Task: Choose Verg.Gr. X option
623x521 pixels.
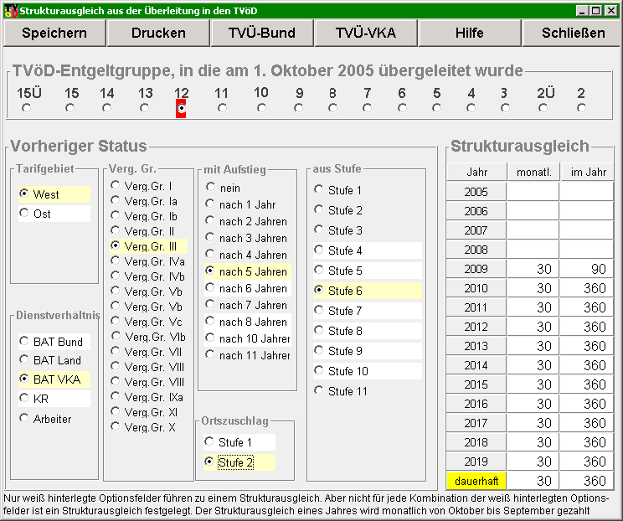Action: (143, 427)
